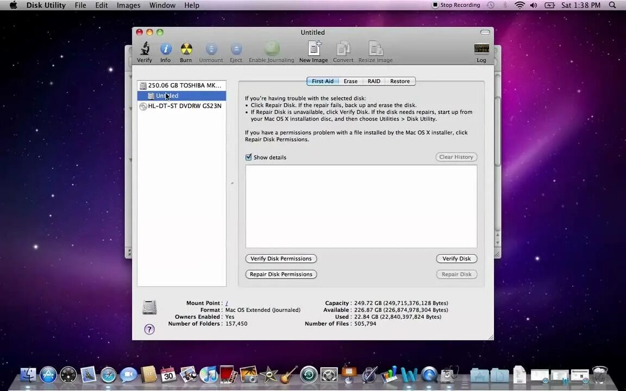Open the Images menu
626x391 pixels.
[x=129, y=5]
